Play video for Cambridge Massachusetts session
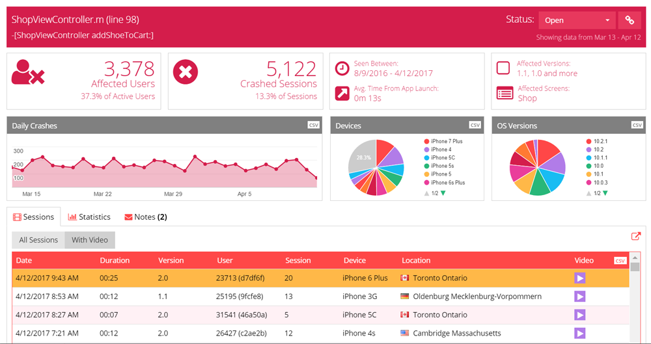This screenshot has width=651, height=344. coord(579,333)
